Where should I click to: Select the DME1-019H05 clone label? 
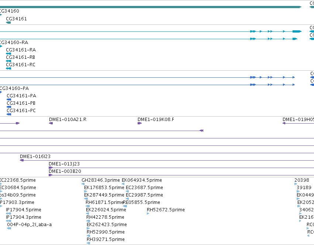(298, 120)
